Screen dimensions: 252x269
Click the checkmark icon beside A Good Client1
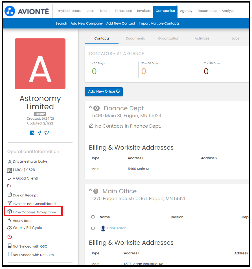point(10,179)
